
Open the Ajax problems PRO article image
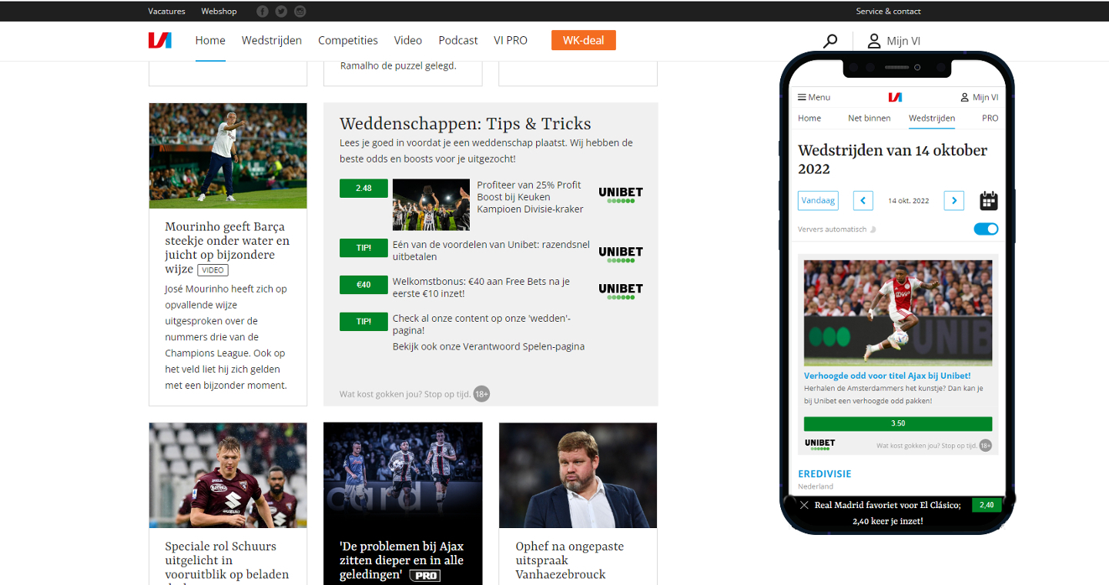coord(403,475)
